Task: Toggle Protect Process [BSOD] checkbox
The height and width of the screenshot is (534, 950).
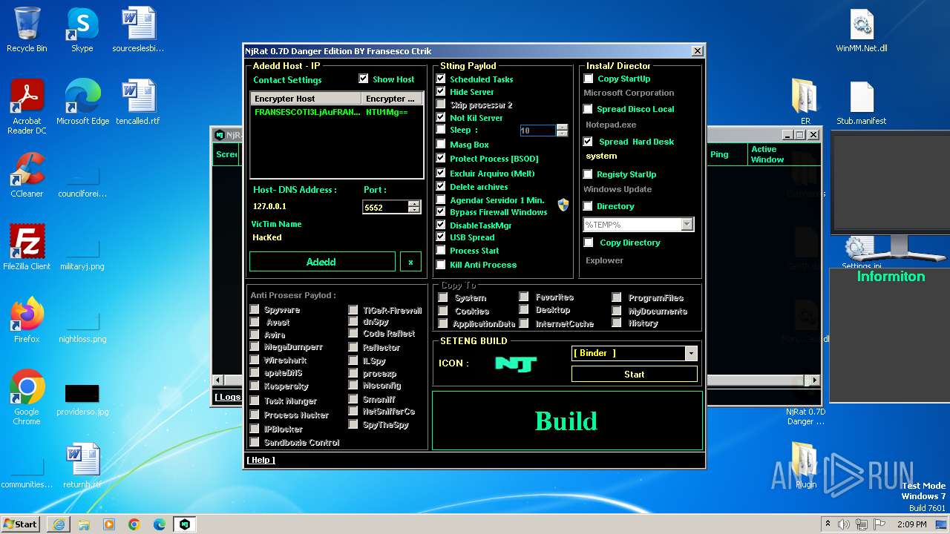Action: pyautogui.click(x=441, y=158)
